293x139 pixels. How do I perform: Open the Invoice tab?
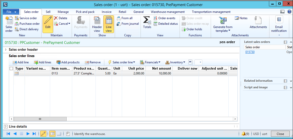(x=107, y=12)
